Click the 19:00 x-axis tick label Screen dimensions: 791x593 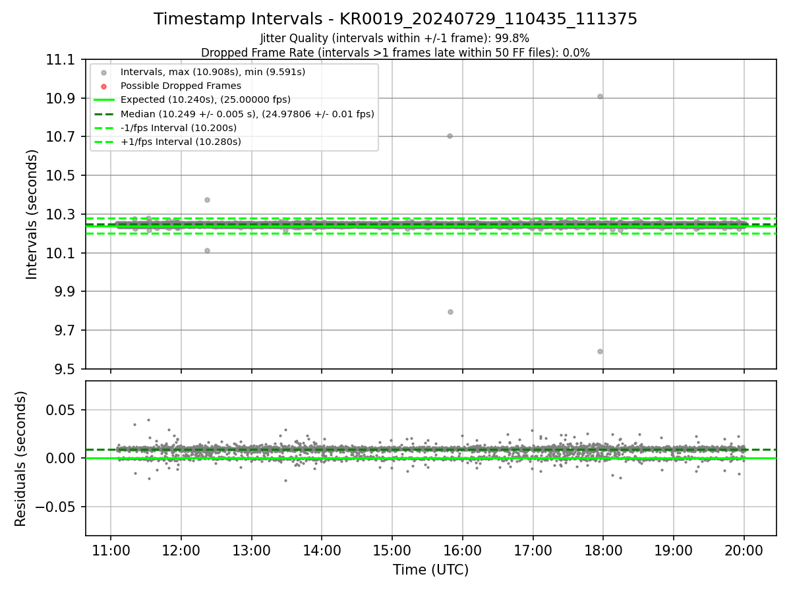click(674, 551)
